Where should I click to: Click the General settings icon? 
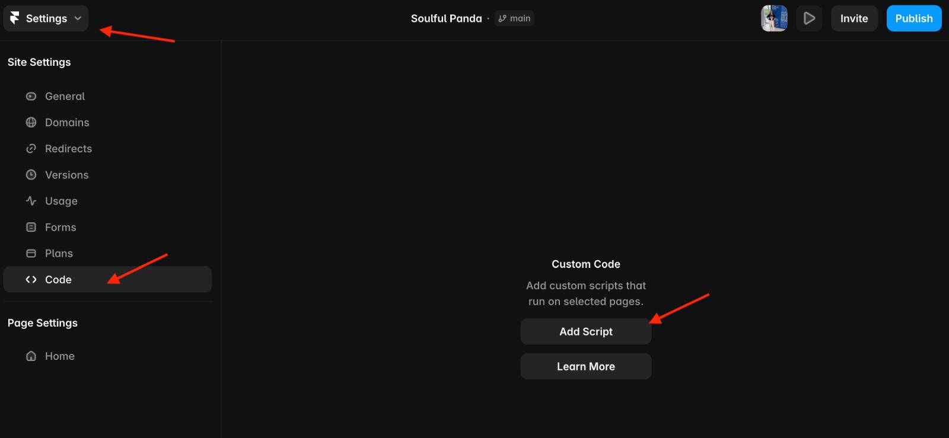click(x=31, y=96)
